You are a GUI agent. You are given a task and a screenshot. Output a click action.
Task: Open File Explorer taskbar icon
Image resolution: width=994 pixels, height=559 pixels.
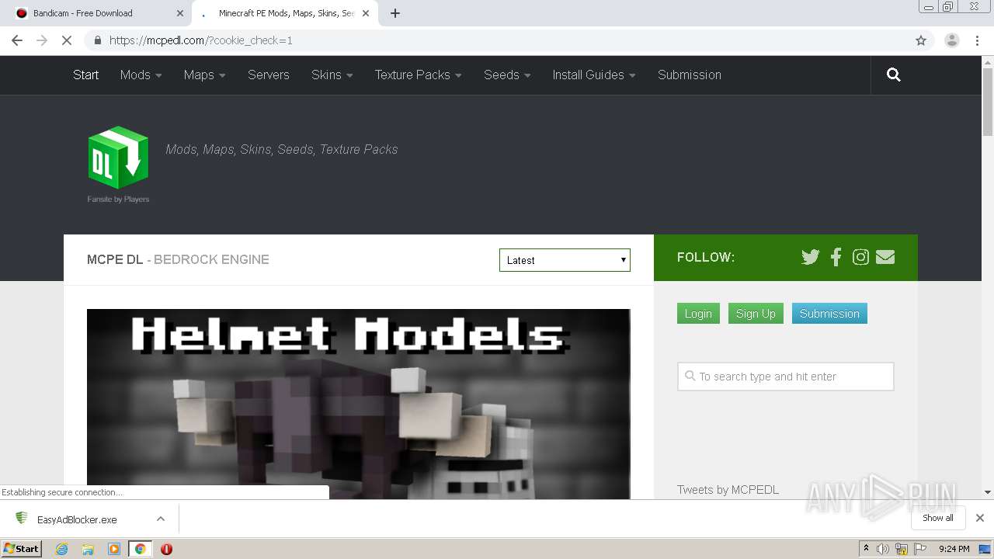click(x=88, y=549)
